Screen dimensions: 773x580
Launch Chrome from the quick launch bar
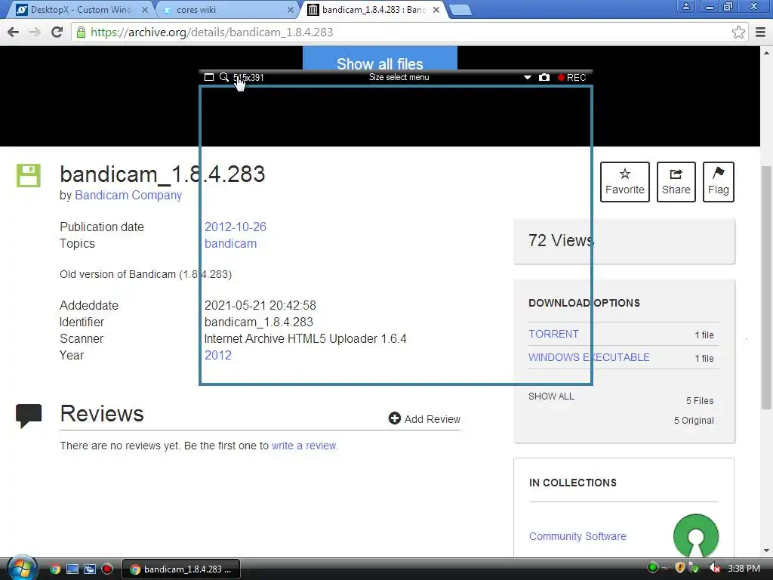point(54,569)
